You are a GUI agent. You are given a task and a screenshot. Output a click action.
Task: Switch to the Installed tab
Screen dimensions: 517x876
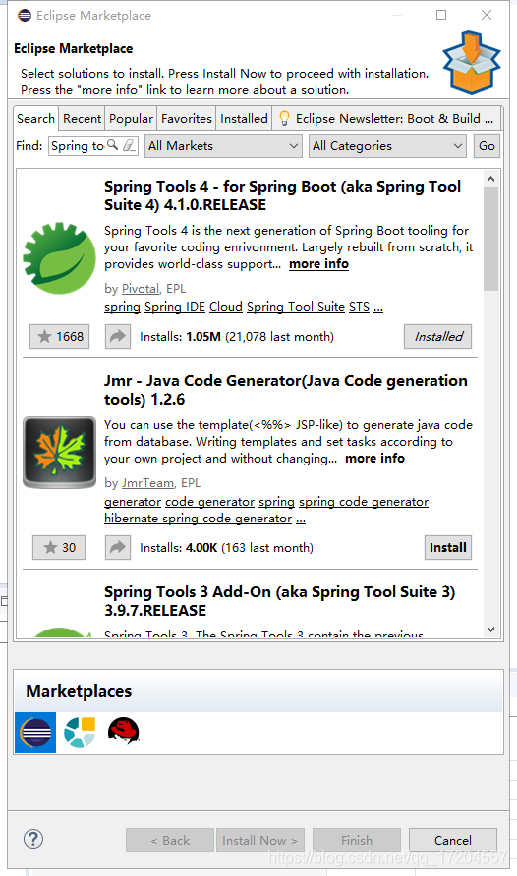244,119
